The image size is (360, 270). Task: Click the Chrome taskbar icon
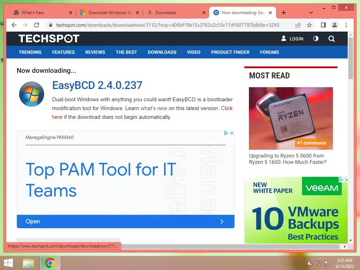tap(50, 263)
